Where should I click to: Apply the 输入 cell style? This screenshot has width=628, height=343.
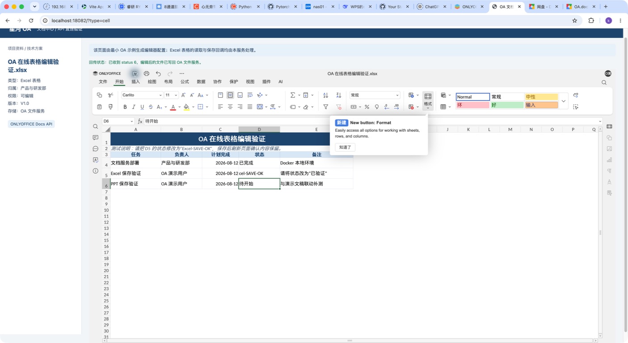click(x=541, y=105)
